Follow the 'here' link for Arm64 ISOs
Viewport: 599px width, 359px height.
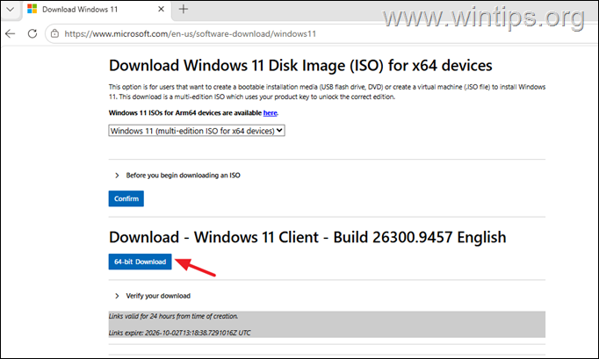pos(271,112)
